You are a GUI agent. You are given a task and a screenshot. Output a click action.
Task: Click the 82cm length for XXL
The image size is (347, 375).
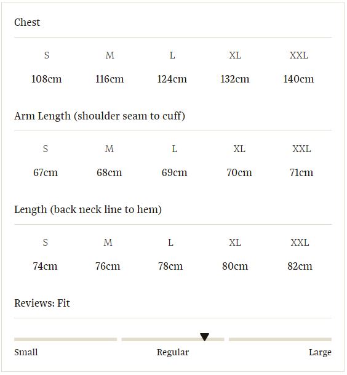coord(300,266)
